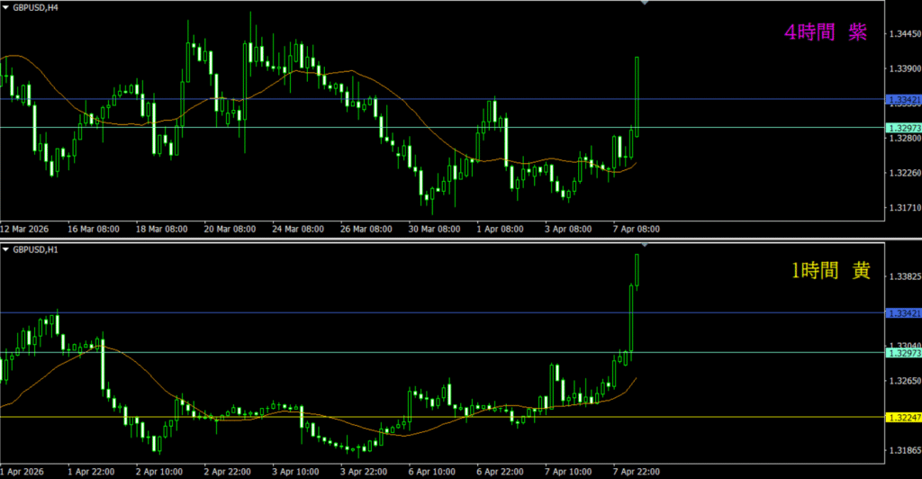The image size is (922, 479).
Task: Click the 3 Apr 22:00 time label
Action: coord(363,471)
